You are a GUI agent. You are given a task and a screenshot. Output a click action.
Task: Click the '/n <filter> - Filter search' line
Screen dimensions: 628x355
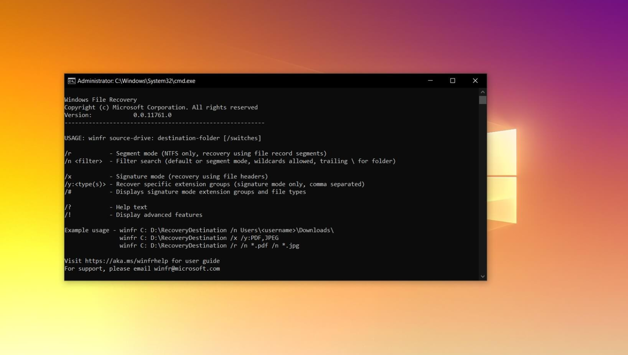230,161
